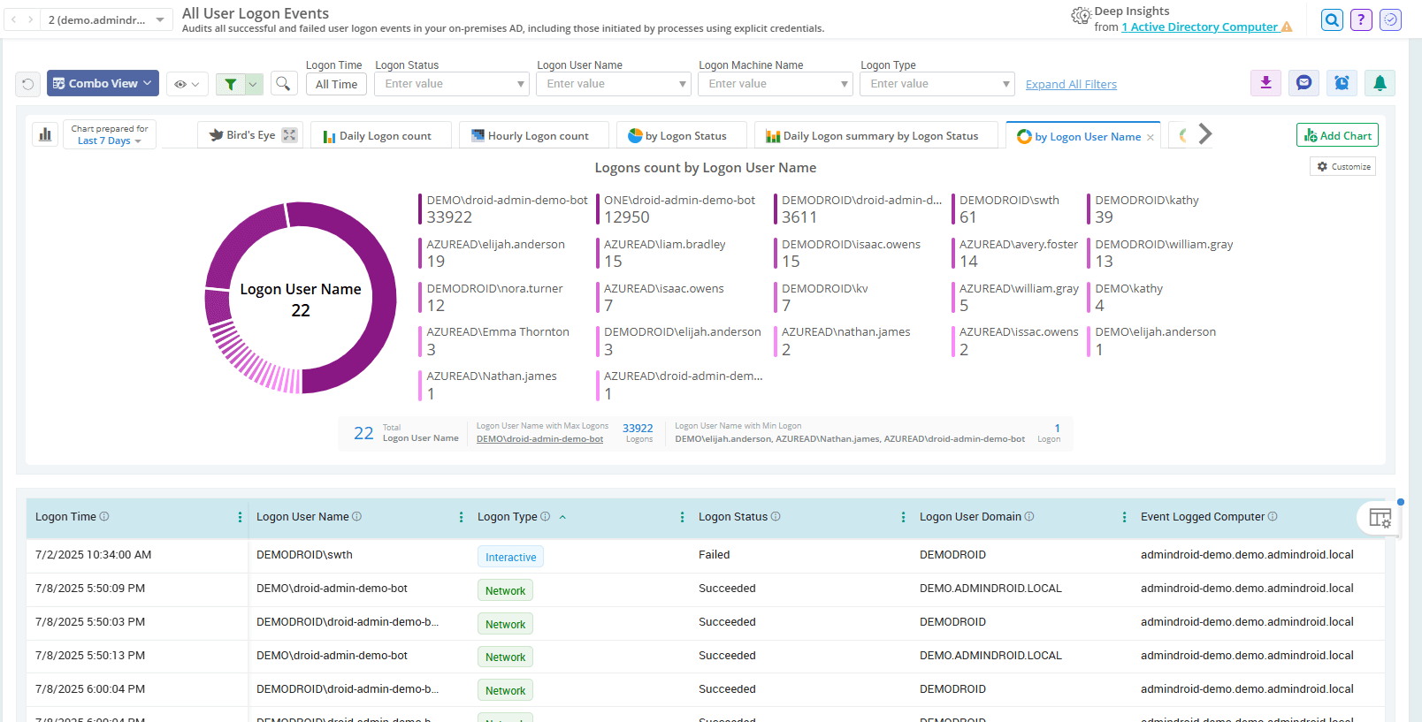The width and height of the screenshot is (1422, 722).
Task: Click the Add Chart button
Action: [x=1337, y=135]
